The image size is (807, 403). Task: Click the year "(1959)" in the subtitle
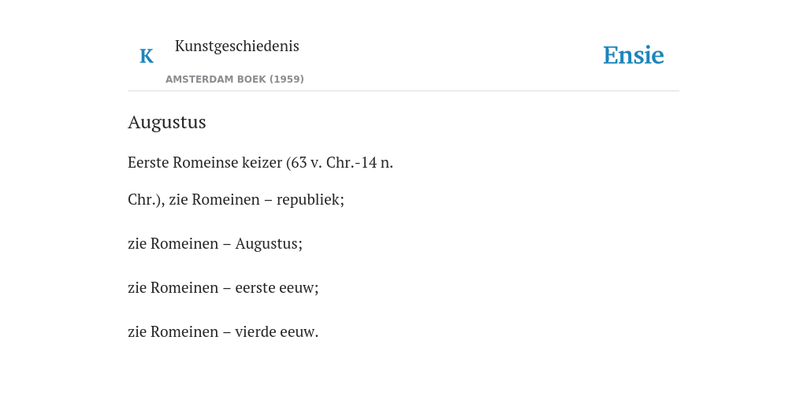click(x=287, y=79)
